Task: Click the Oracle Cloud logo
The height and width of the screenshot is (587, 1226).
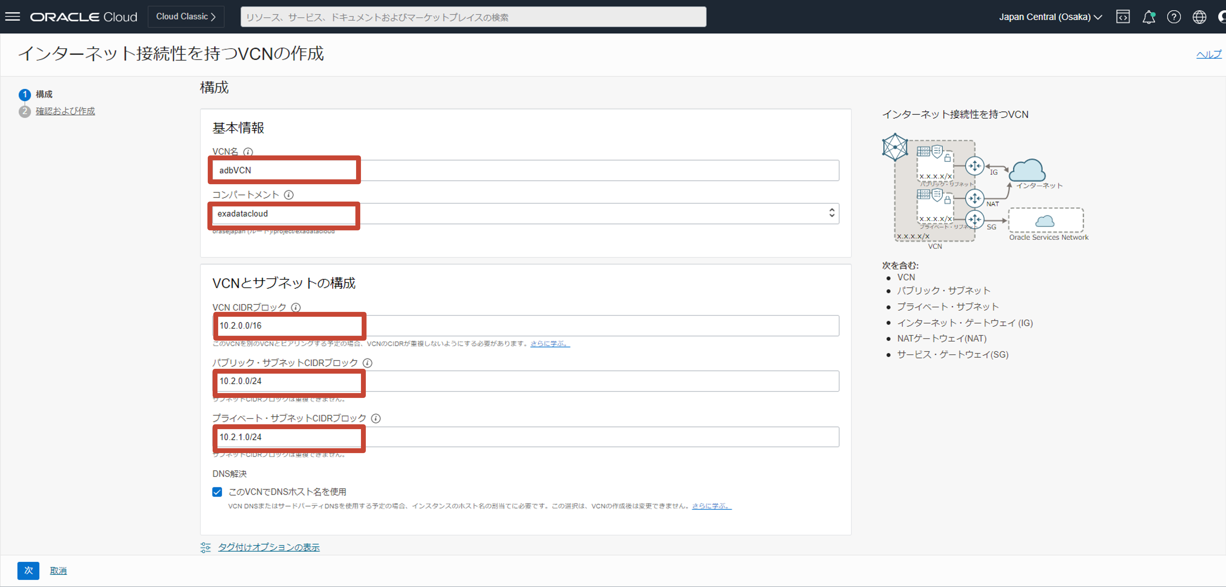Action: pyautogui.click(x=84, y=17)
